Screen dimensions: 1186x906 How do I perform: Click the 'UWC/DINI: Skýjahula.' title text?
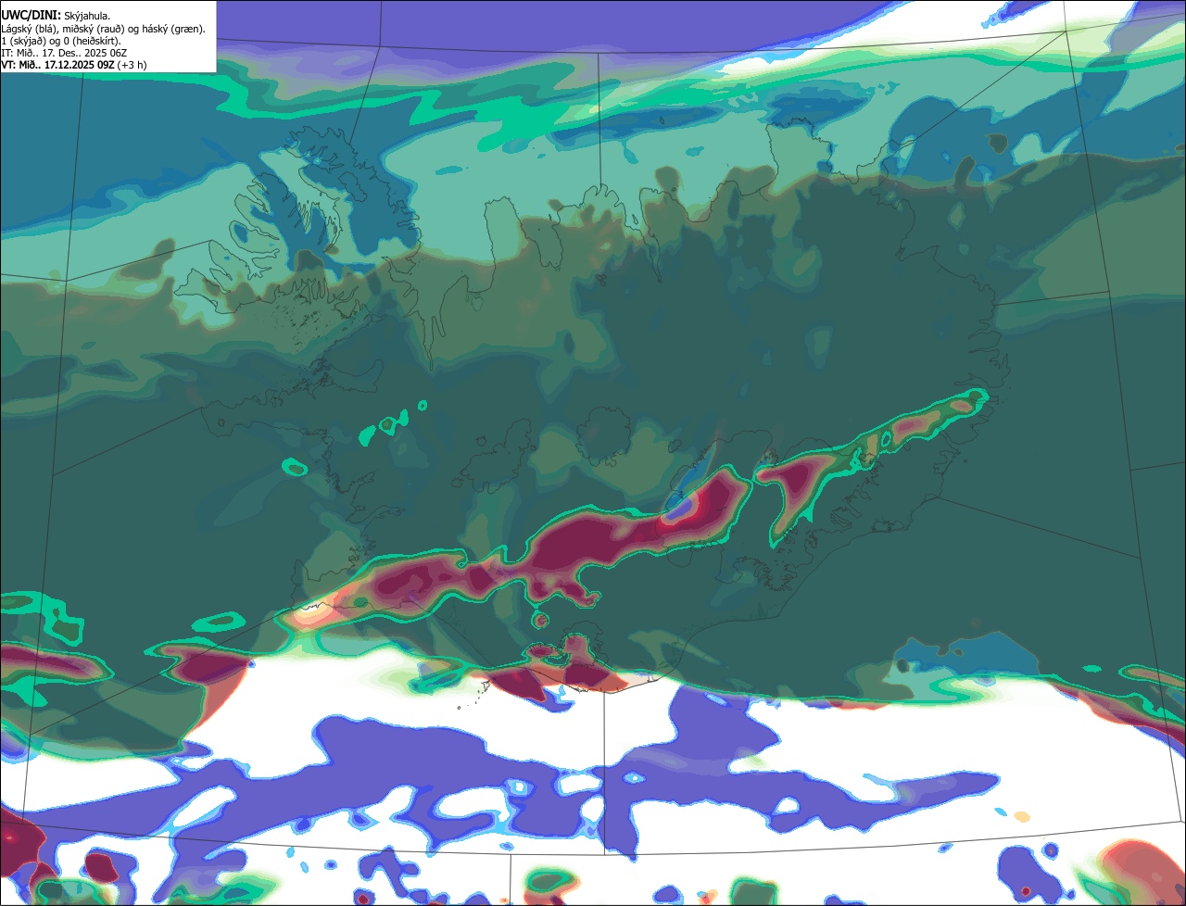[56, 15]
